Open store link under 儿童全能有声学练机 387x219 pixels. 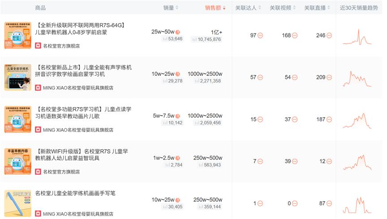click(x=78, y=88)
